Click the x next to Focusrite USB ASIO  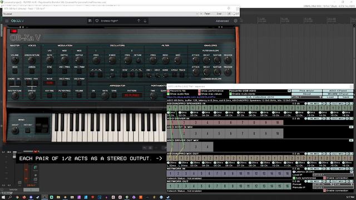pyautogui.click(x=289, y=91)
